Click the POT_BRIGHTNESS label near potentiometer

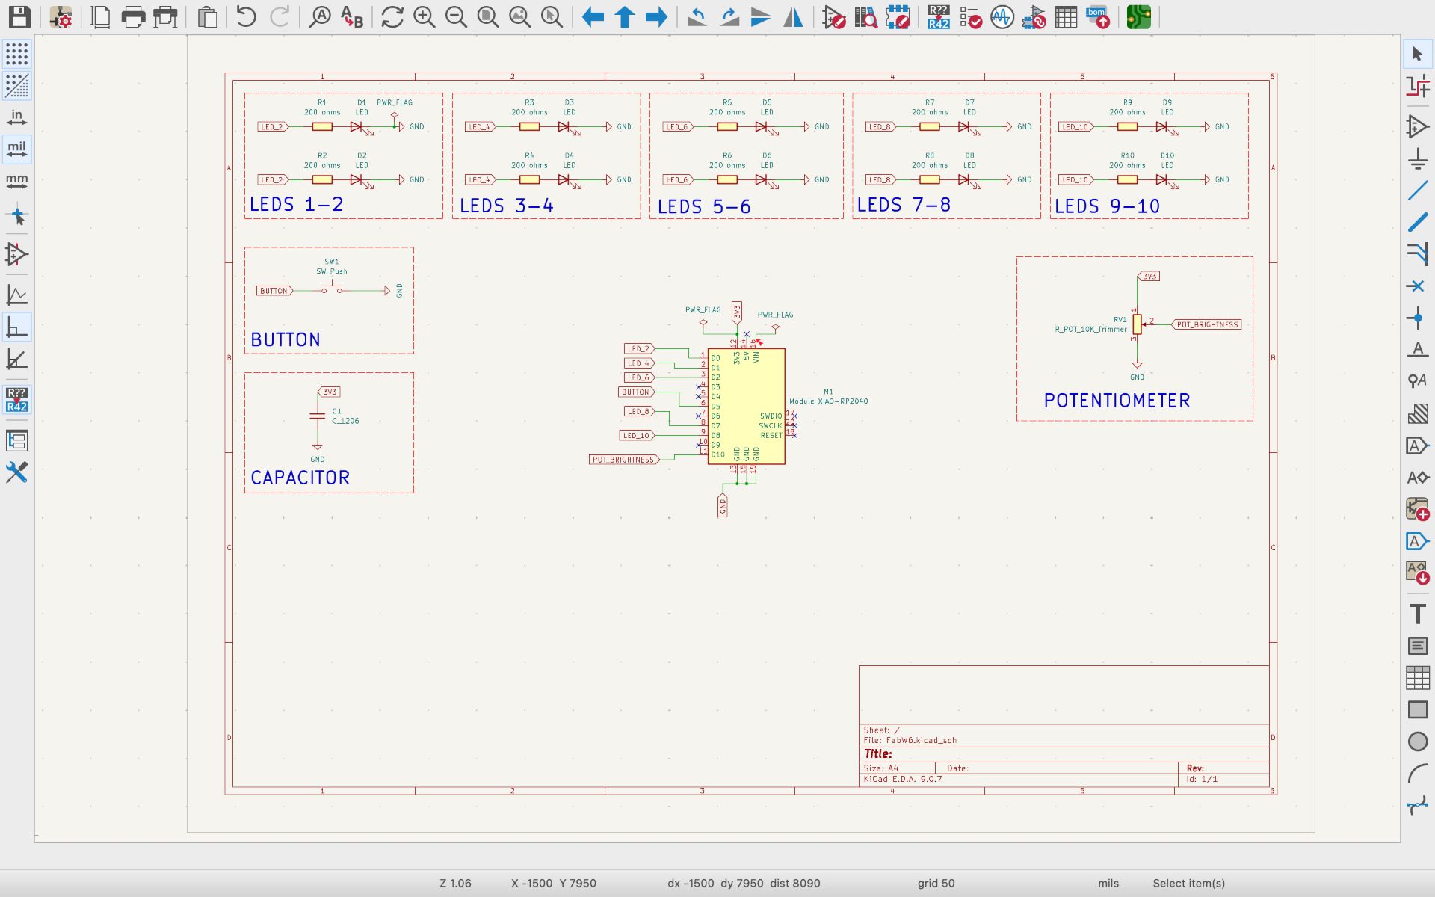1207,324
